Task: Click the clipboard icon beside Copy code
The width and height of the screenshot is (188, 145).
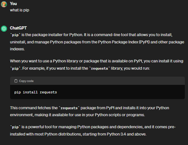Action: tap(16, 81)
